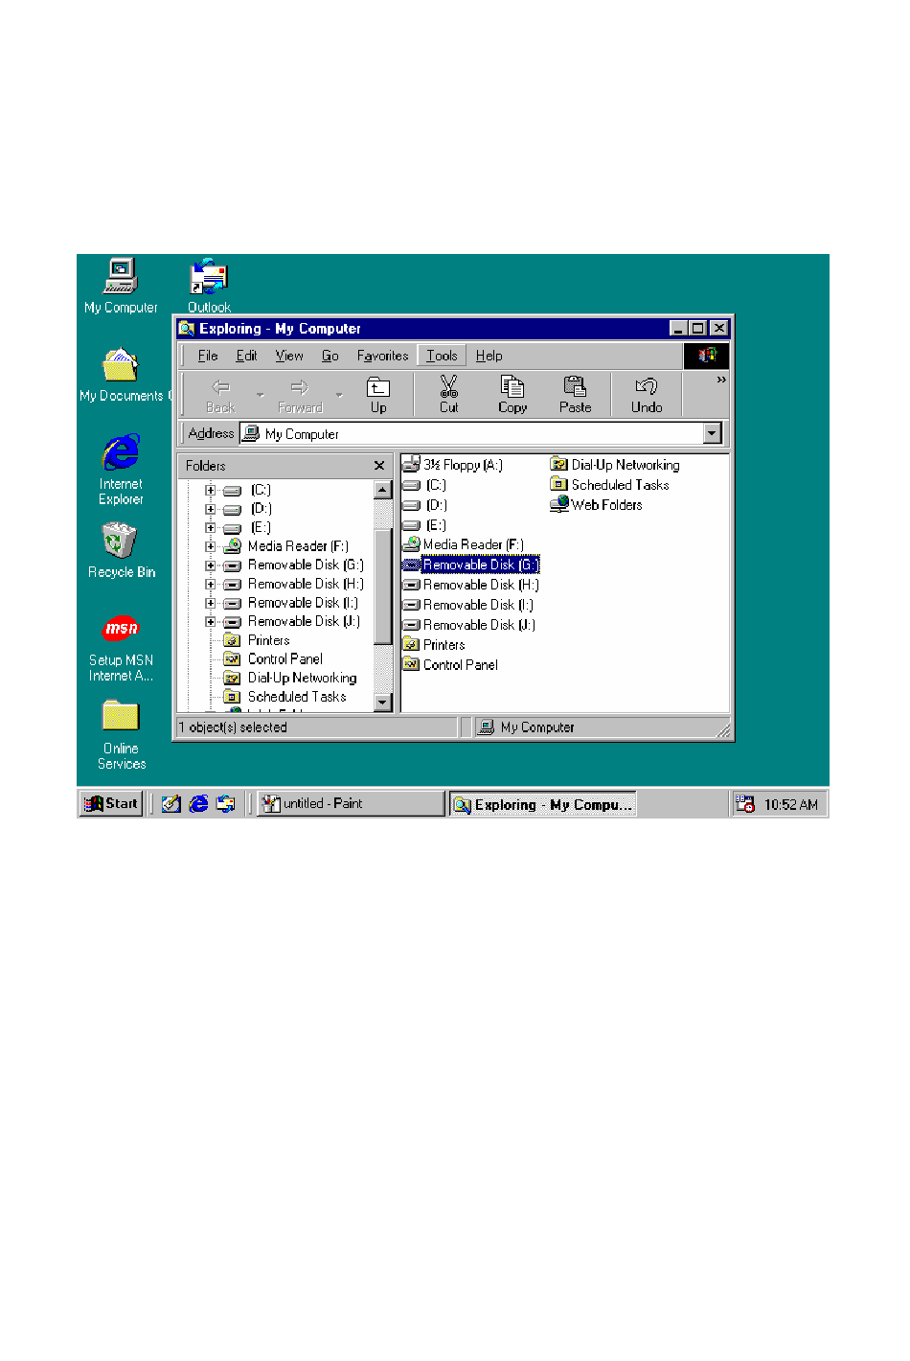
Task: Click the Undo toolbar icon
Action: (x=647, y=394)
